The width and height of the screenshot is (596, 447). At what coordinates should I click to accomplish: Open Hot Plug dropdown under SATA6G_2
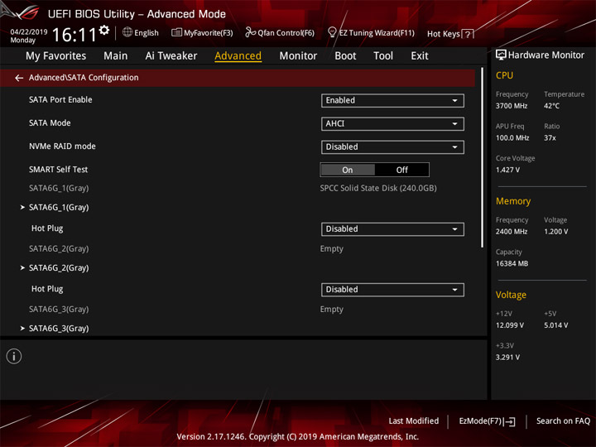[x=392, y=289]
